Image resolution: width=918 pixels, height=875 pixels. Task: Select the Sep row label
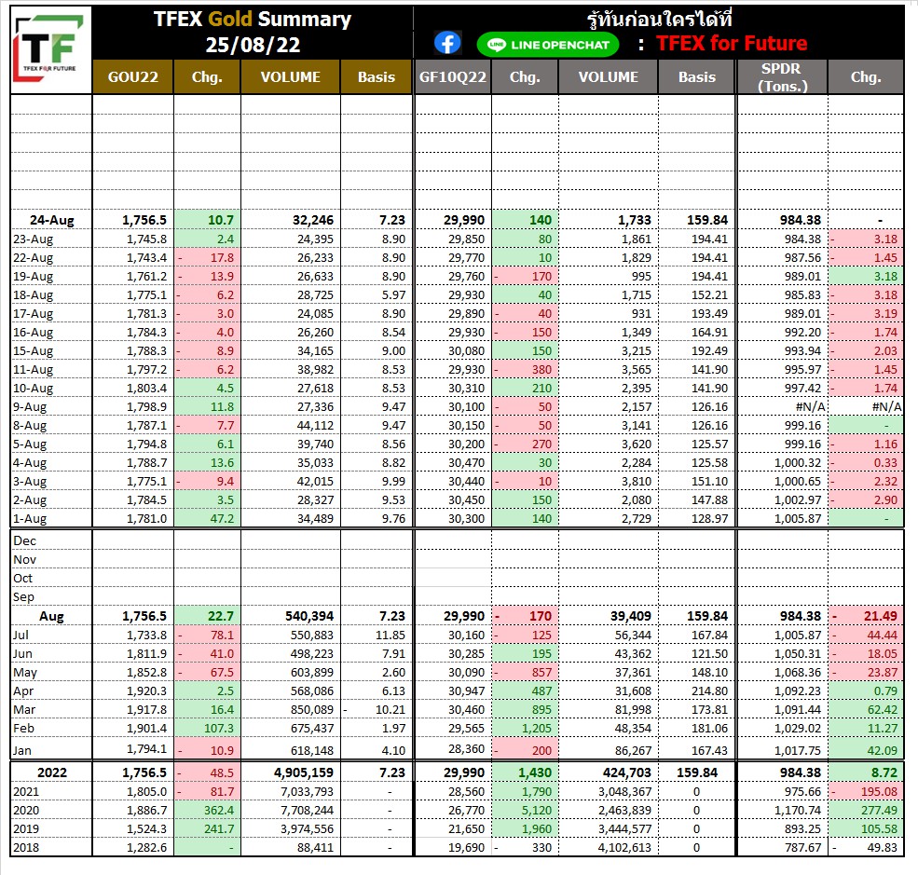click(x=23, y=597)
